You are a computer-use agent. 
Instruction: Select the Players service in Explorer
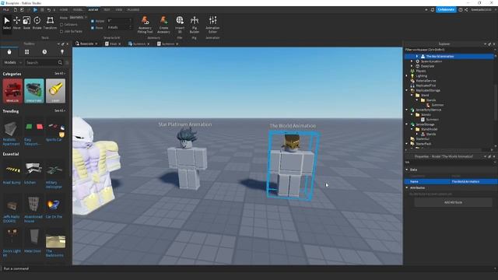420,71
